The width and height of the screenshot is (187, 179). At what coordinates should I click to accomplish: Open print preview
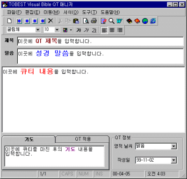click(86, 21)
